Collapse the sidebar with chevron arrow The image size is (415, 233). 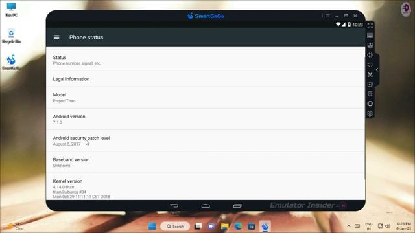coord(377,70)
